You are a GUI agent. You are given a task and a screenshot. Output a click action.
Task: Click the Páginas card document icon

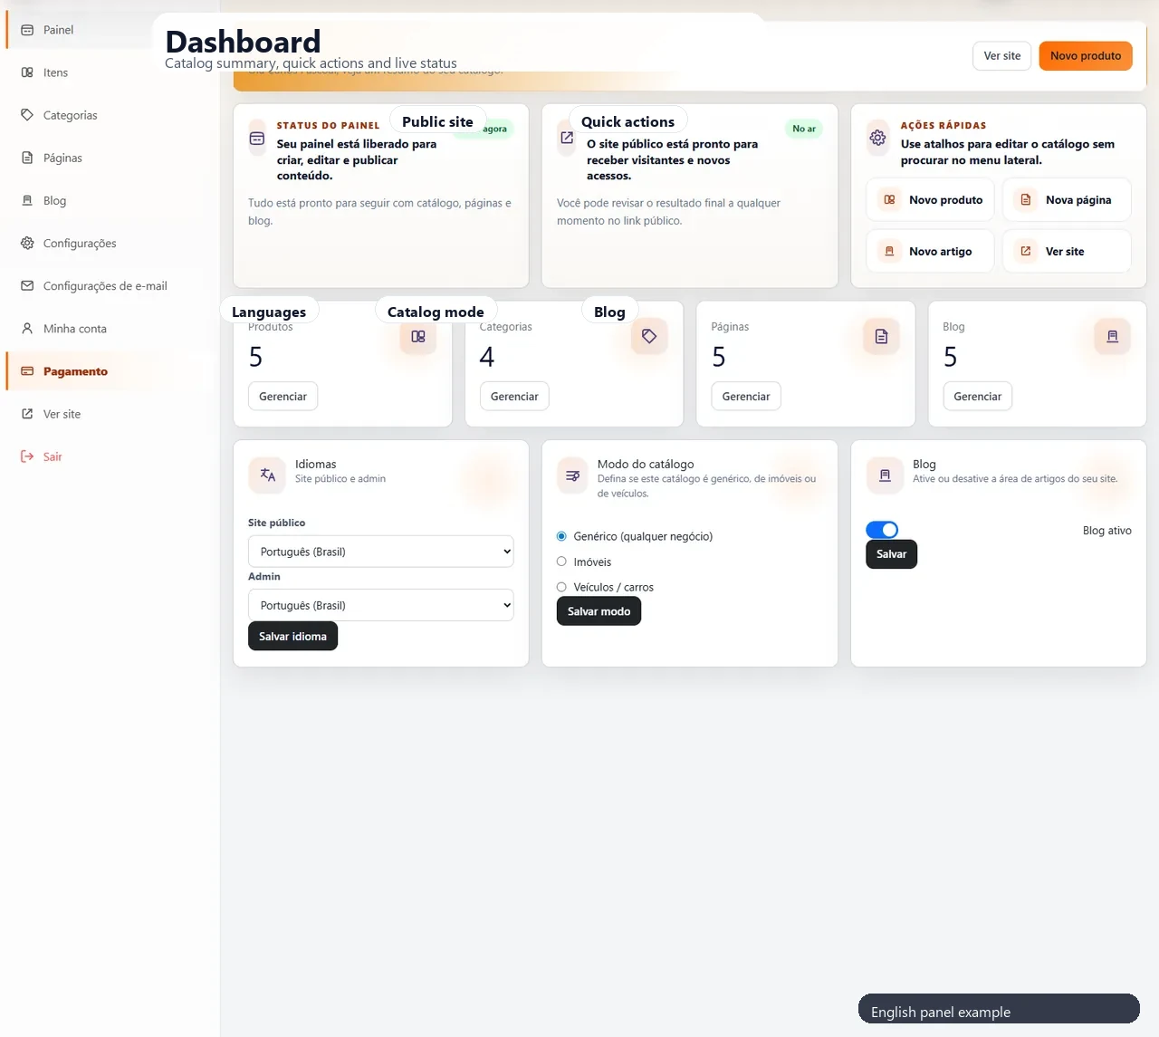coord(881,336)
